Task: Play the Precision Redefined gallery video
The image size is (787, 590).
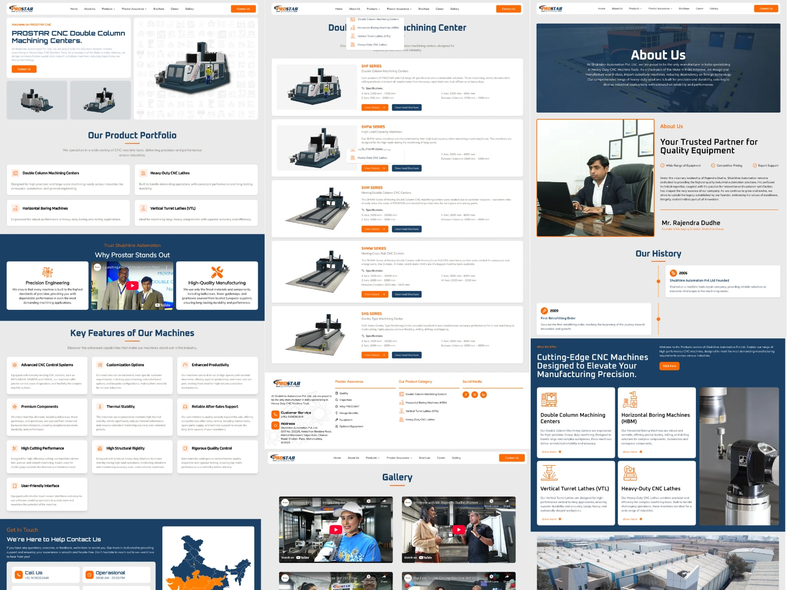Action: coord(336,530)
